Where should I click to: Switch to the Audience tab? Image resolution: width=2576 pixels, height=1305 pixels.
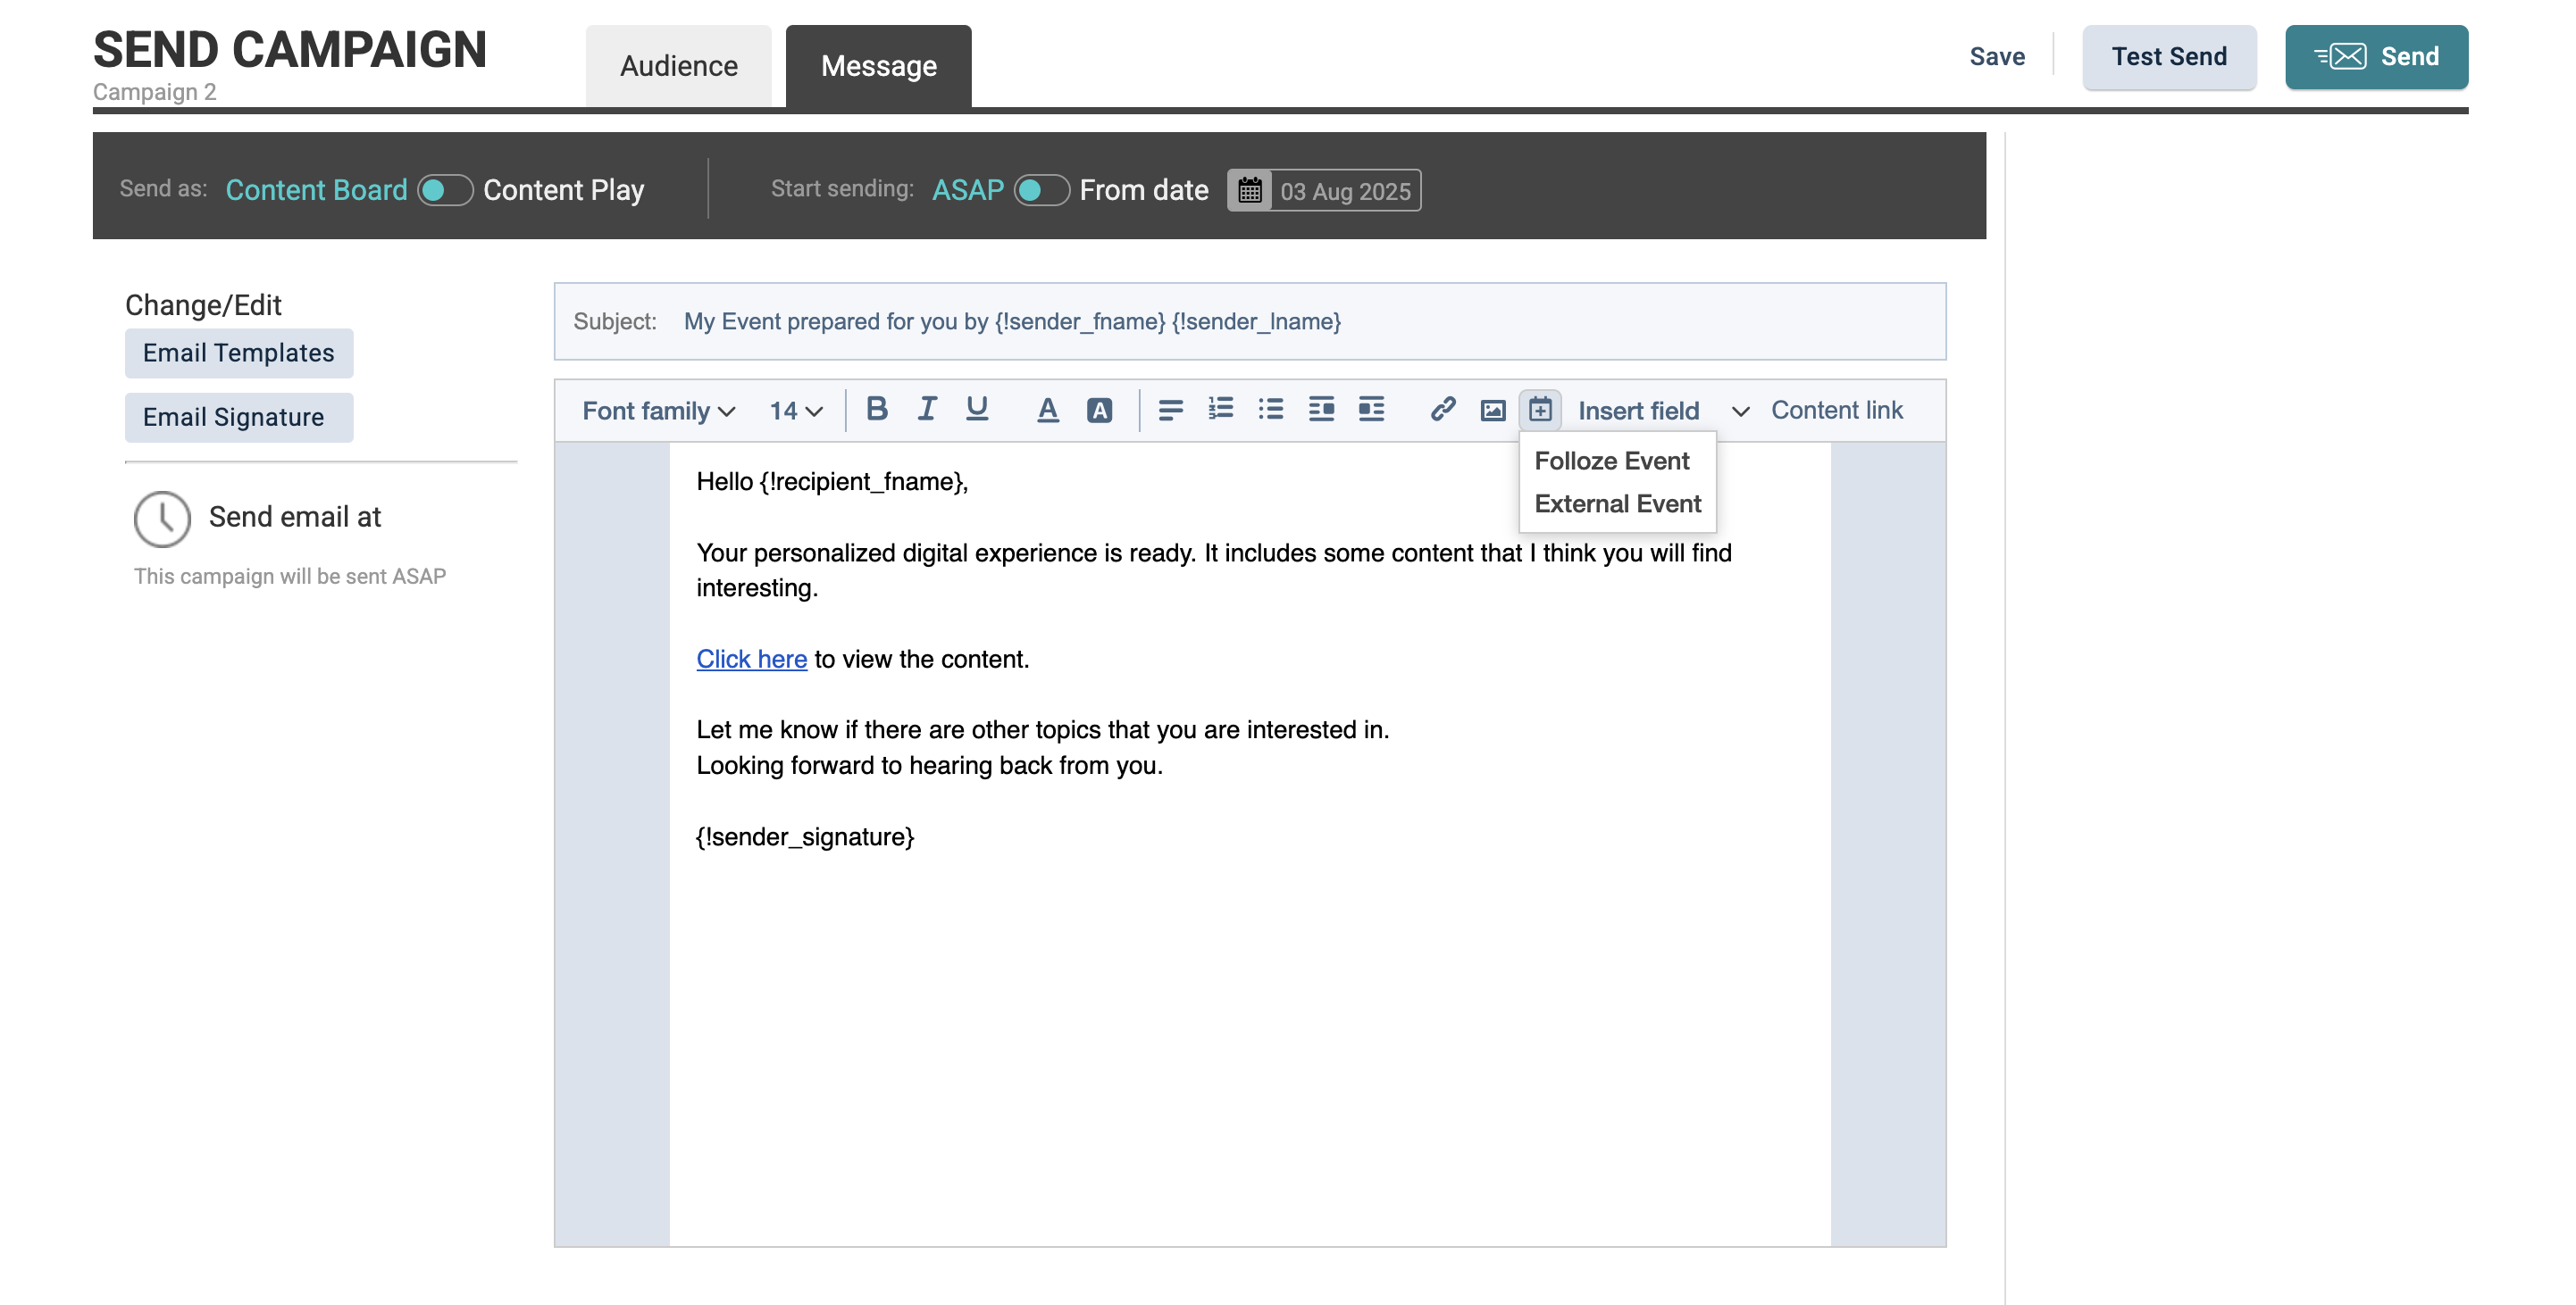(x=678, y=66)
